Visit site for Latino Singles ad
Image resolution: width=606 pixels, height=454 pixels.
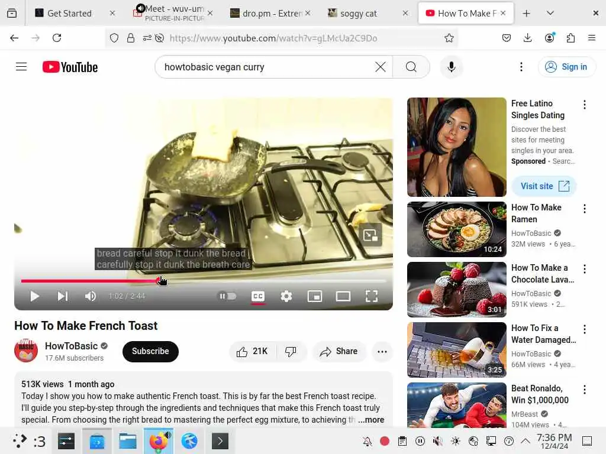(x=544, y=186)
